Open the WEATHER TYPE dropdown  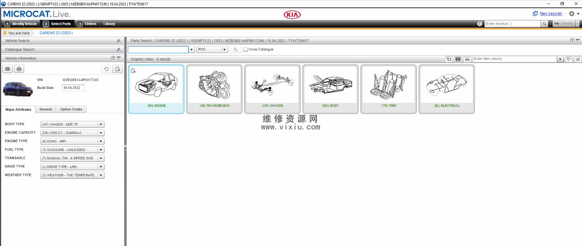click(x=101, y=175)
